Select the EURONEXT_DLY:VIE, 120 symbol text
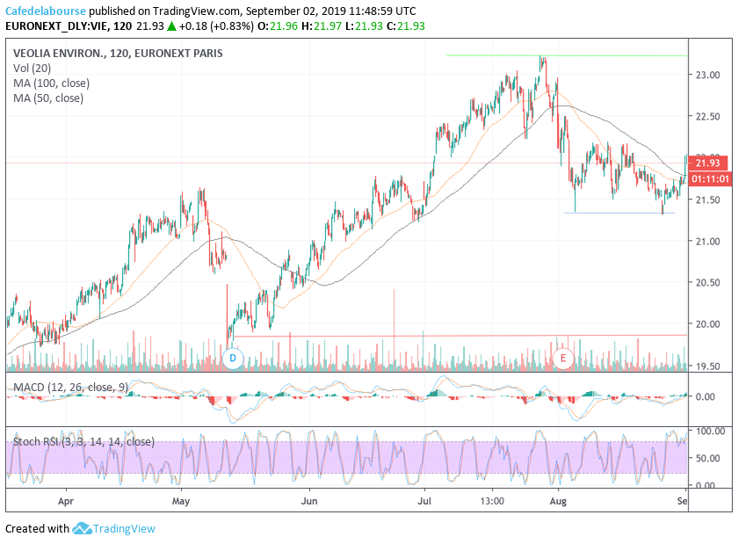Screen dimensions: 738x544 tap(69, 26)
